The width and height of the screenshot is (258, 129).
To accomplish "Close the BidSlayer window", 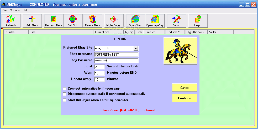I will tap(253, 4).
